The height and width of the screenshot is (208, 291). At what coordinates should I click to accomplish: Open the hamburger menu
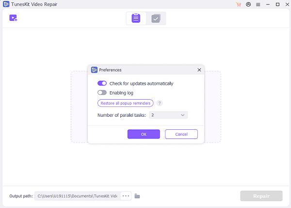[258, 4]
